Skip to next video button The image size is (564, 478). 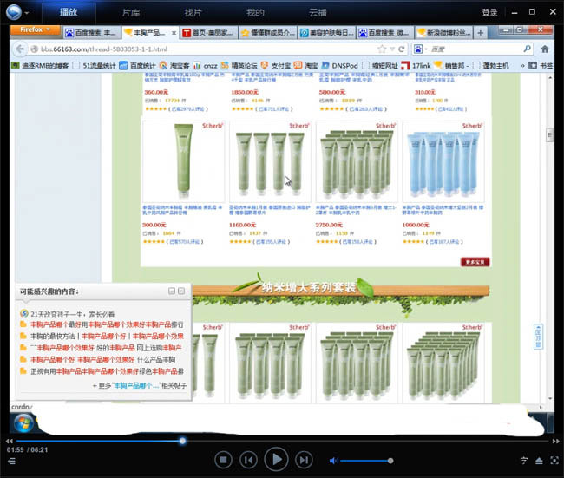tap(304, 460)
